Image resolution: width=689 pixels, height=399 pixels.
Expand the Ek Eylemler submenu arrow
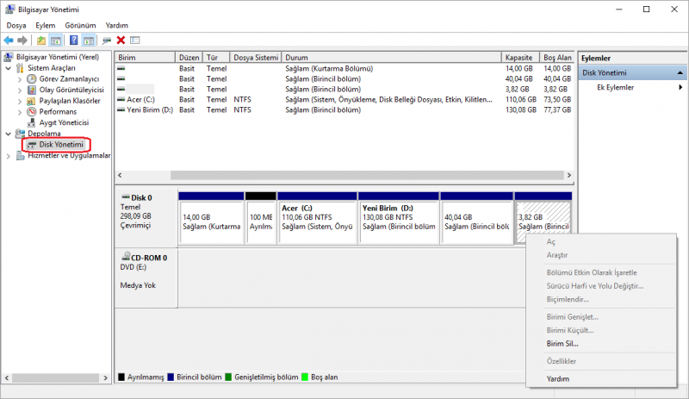(x=680, y=87)
